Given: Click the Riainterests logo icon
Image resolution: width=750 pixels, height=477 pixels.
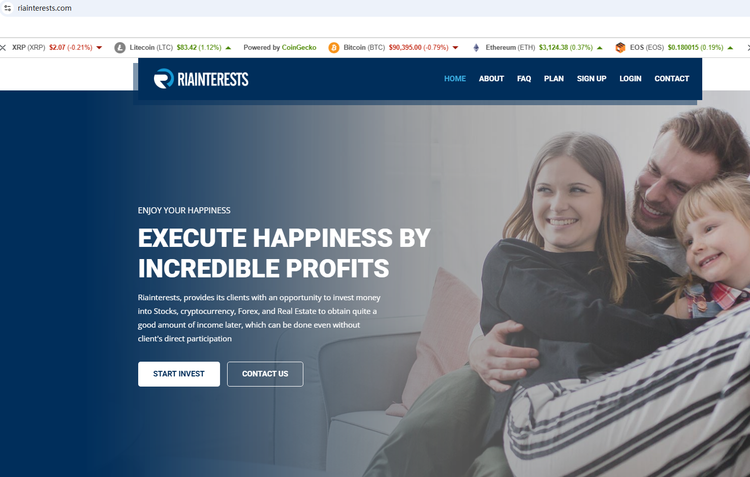Looking at the screenshot, I should click(164, 79).
